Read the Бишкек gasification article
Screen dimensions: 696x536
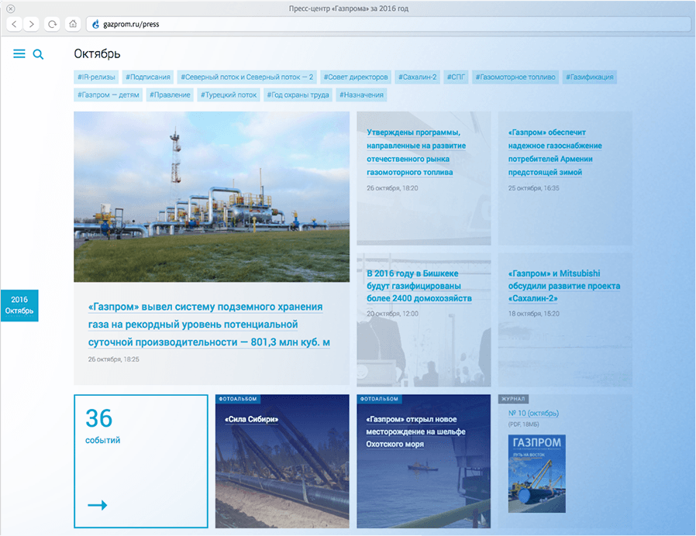(419, 286)
